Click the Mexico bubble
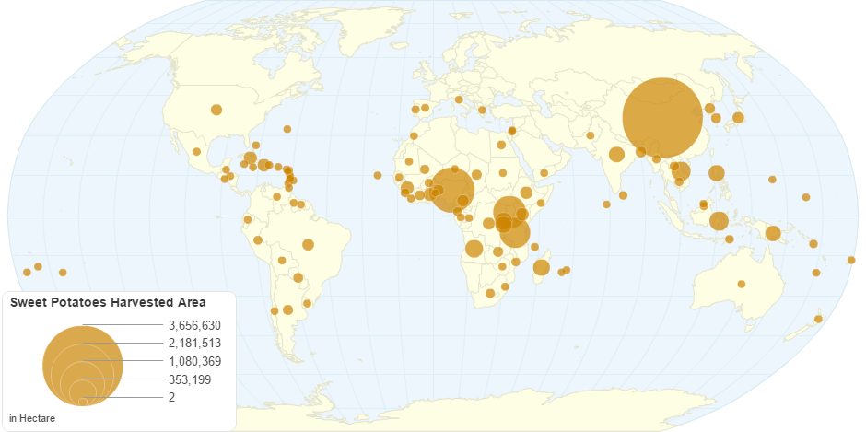Viewport: 866px width, 432px height. [196, 152]
